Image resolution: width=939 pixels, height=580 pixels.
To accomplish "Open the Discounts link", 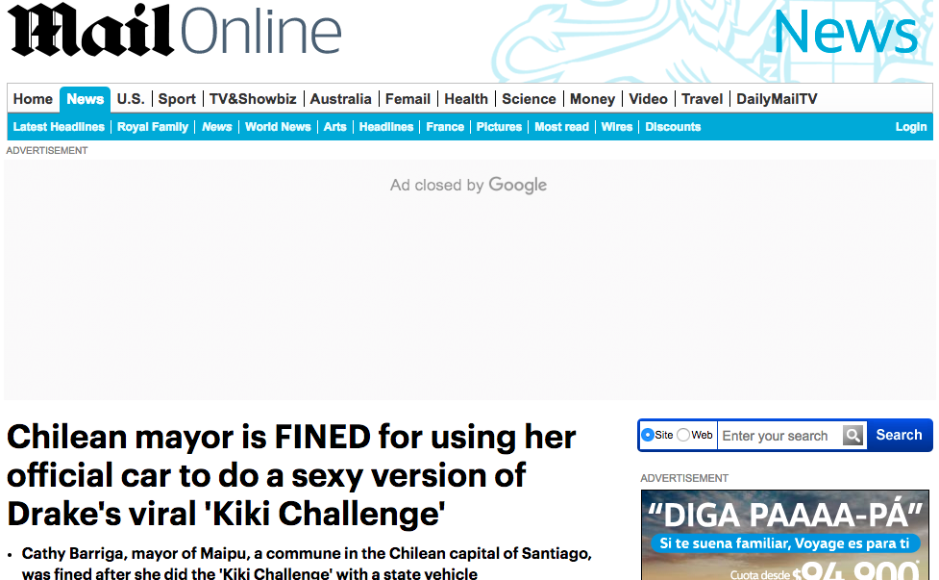I will click(673, 127).
